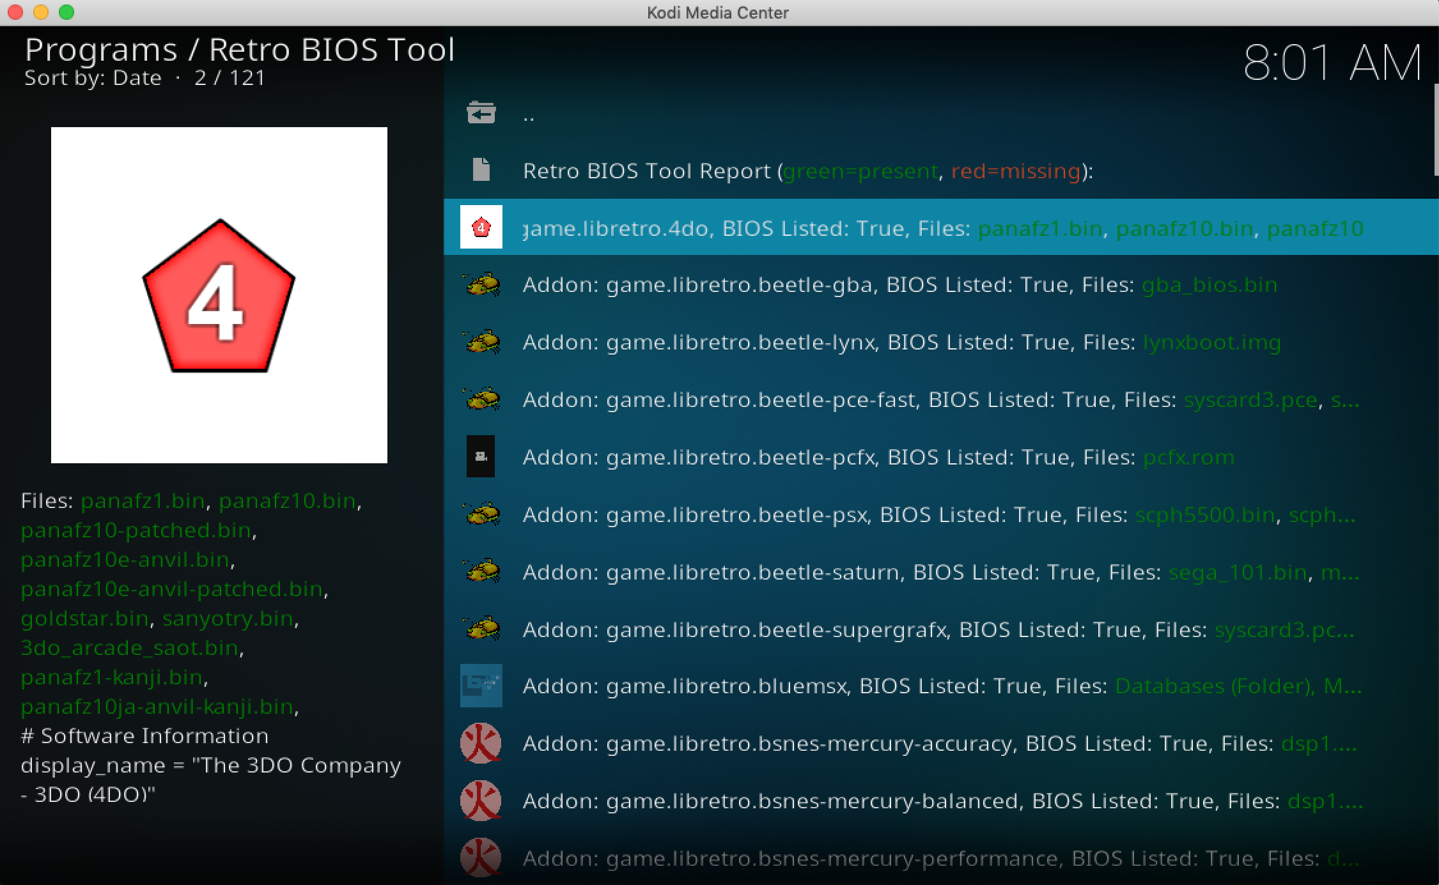Click the 'Sort by: Date' label

point(93,78)
